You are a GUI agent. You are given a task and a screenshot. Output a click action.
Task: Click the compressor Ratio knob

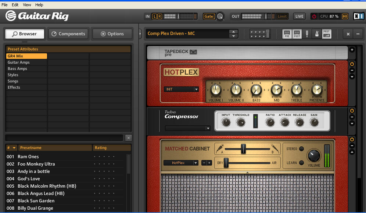270,122
